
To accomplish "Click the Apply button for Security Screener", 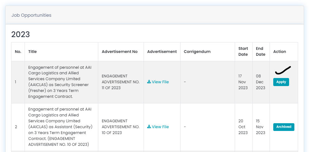I will click(281, 82).
